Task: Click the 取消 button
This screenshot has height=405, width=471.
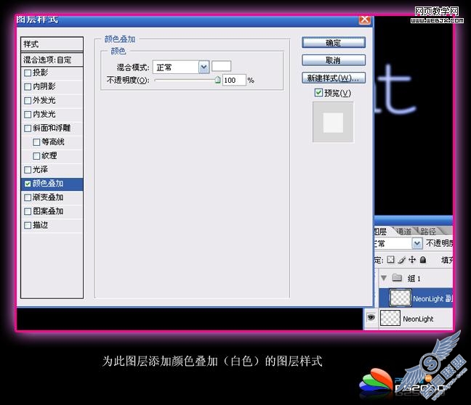Action: (x=334, y=60)
